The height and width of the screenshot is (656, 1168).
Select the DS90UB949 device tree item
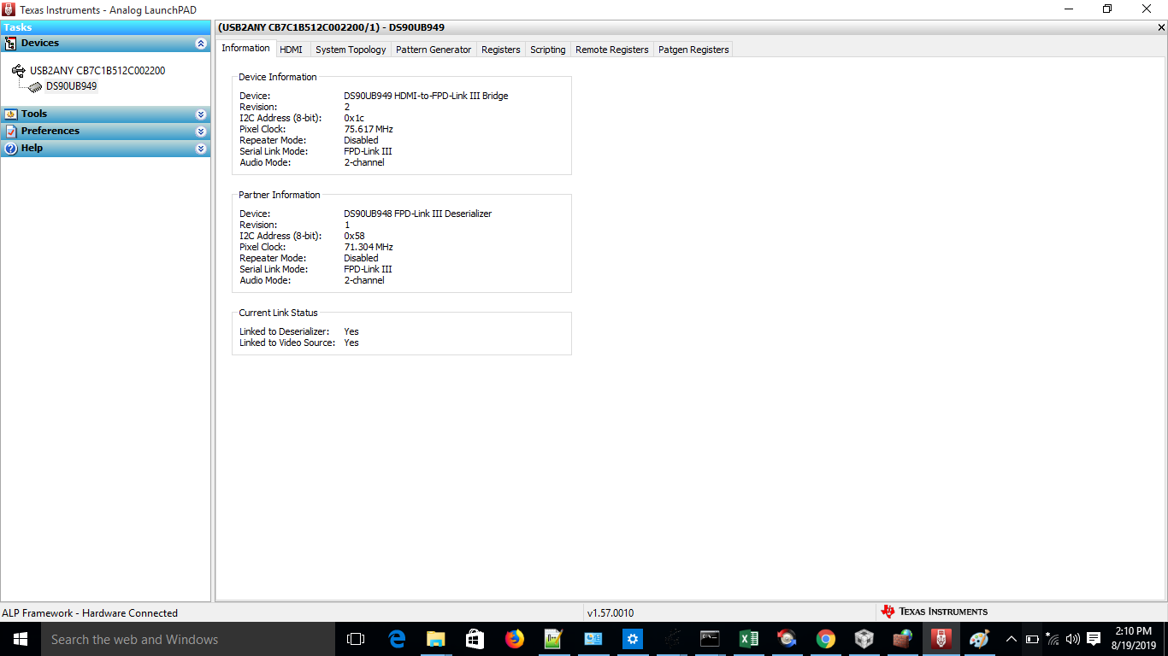click(x=71, y=86)
